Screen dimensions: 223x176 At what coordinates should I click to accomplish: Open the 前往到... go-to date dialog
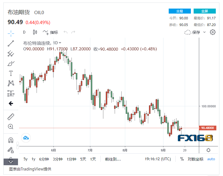point(113,159)
